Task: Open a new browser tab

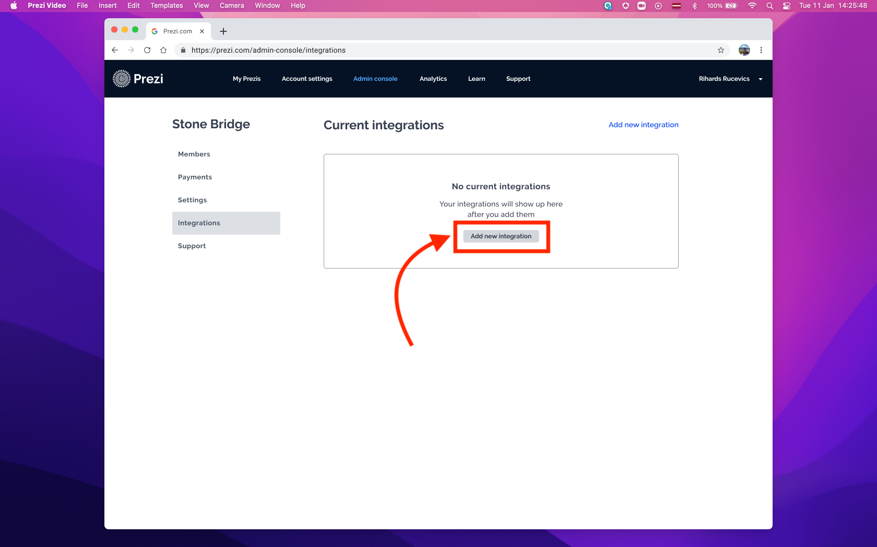Action: (x=223, y=31)
